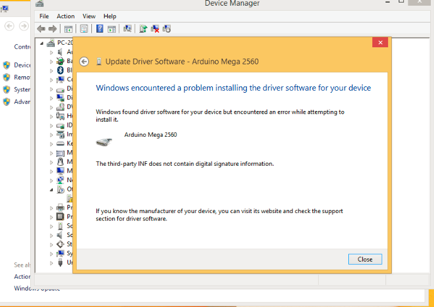
Task: Expand the Bluetooth node arrow
Action: coord(52,71)
